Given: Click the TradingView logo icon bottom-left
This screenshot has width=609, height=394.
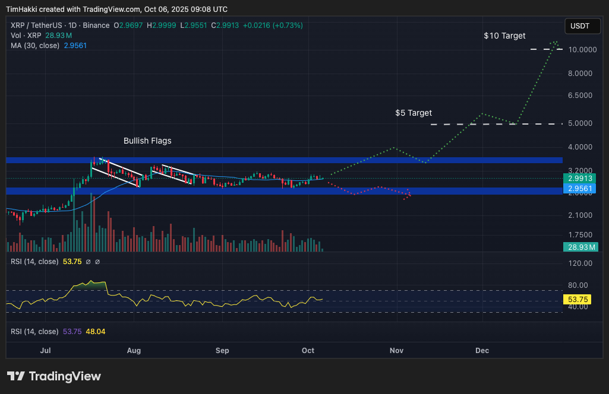Looking at the screenshot, I should pyautogui.click(x=15, y=376).
